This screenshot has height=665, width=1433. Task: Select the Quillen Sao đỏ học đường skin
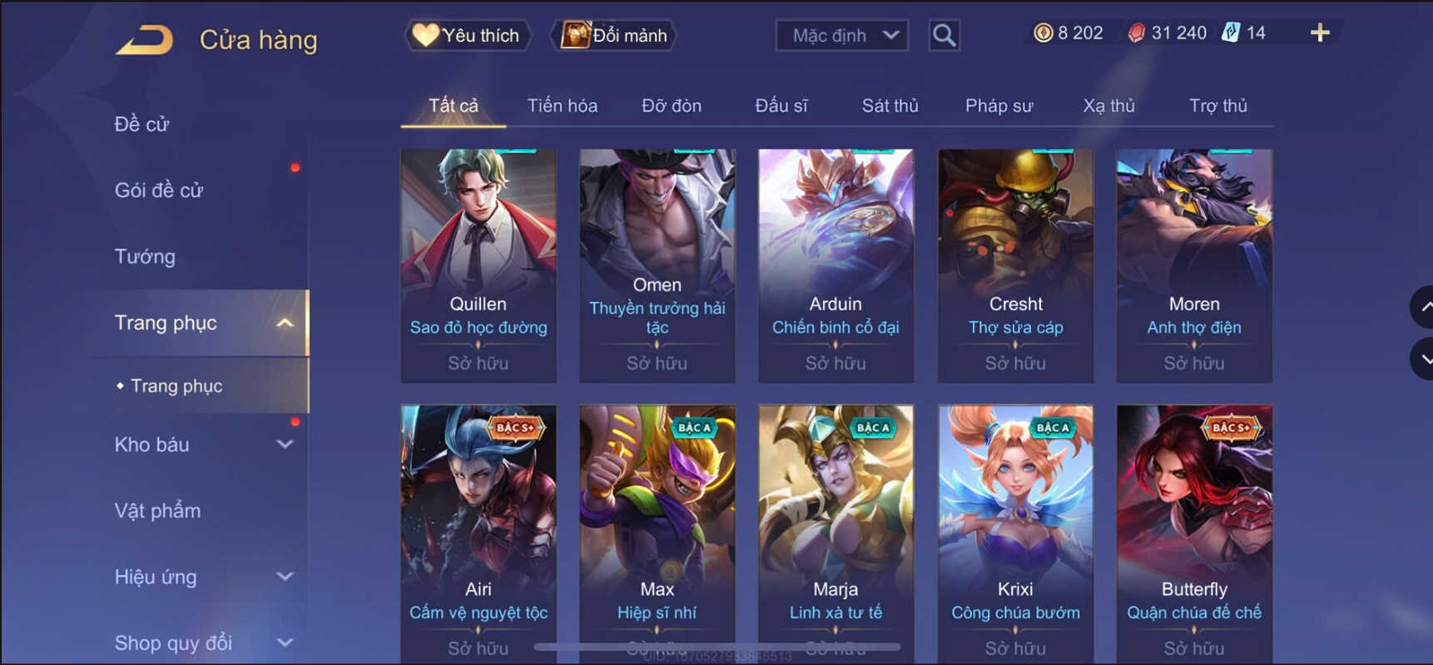click(478, 266)
